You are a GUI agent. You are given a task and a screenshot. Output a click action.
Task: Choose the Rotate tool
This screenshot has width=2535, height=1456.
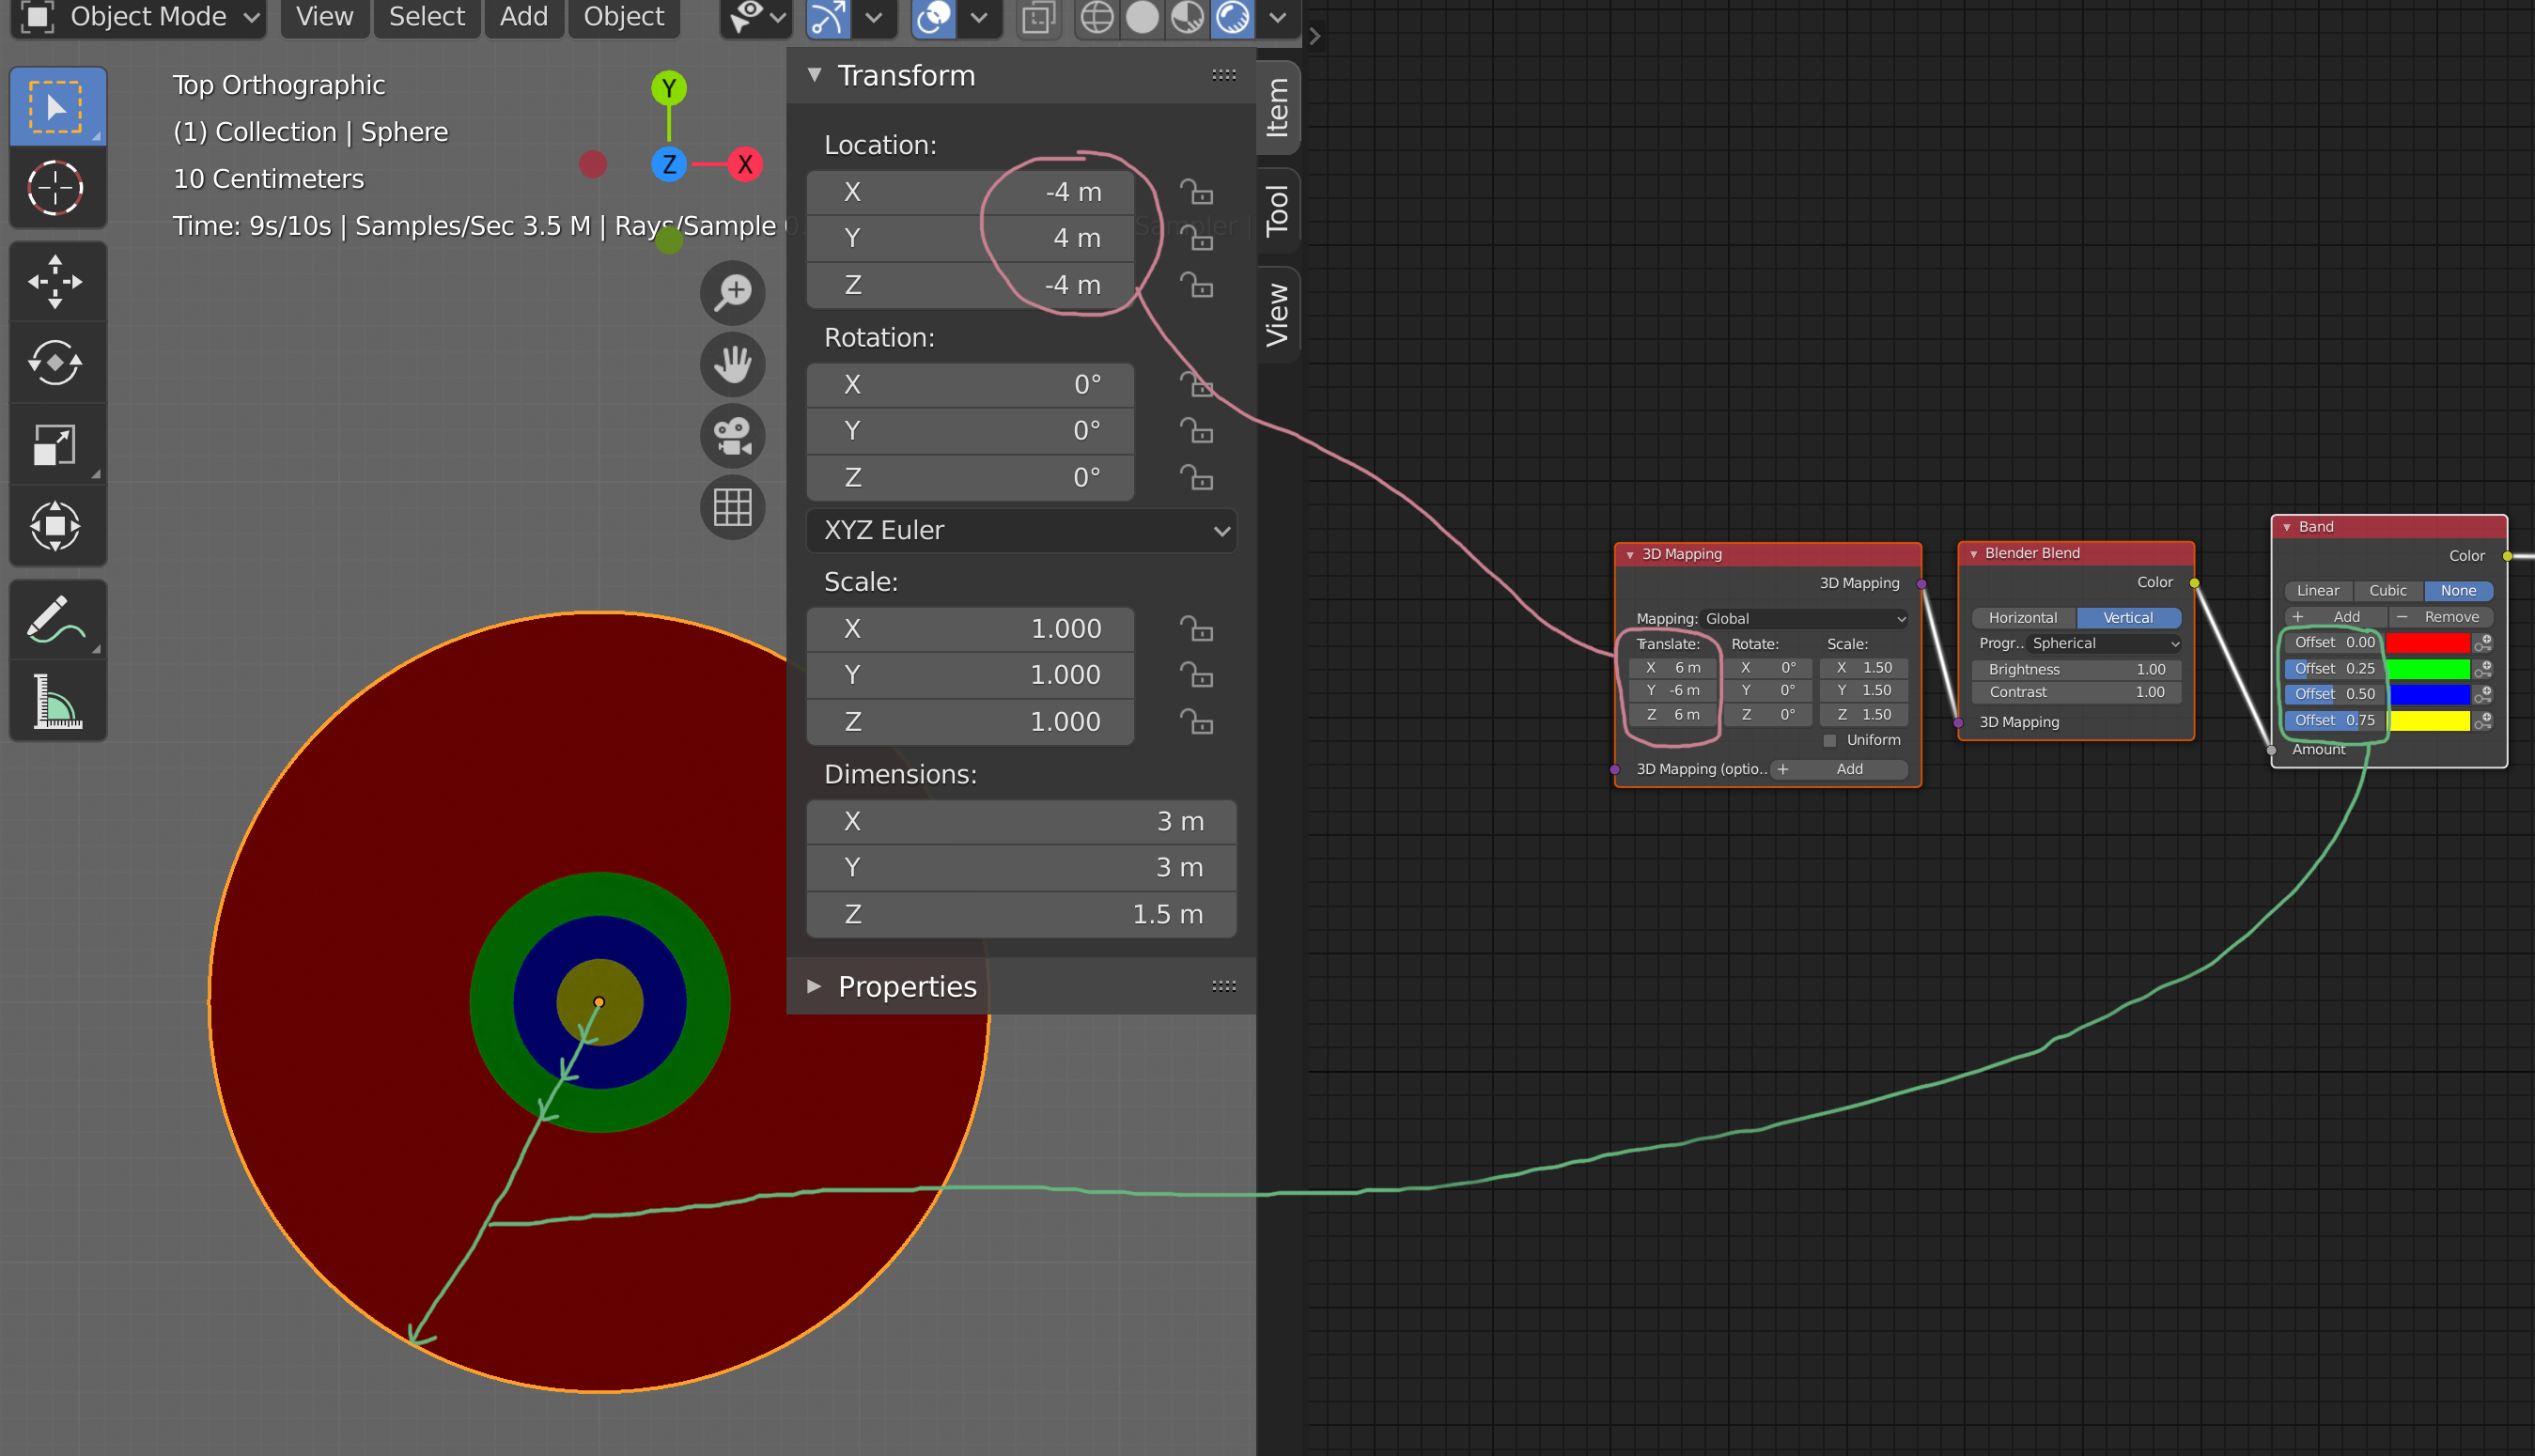[56, 363]
